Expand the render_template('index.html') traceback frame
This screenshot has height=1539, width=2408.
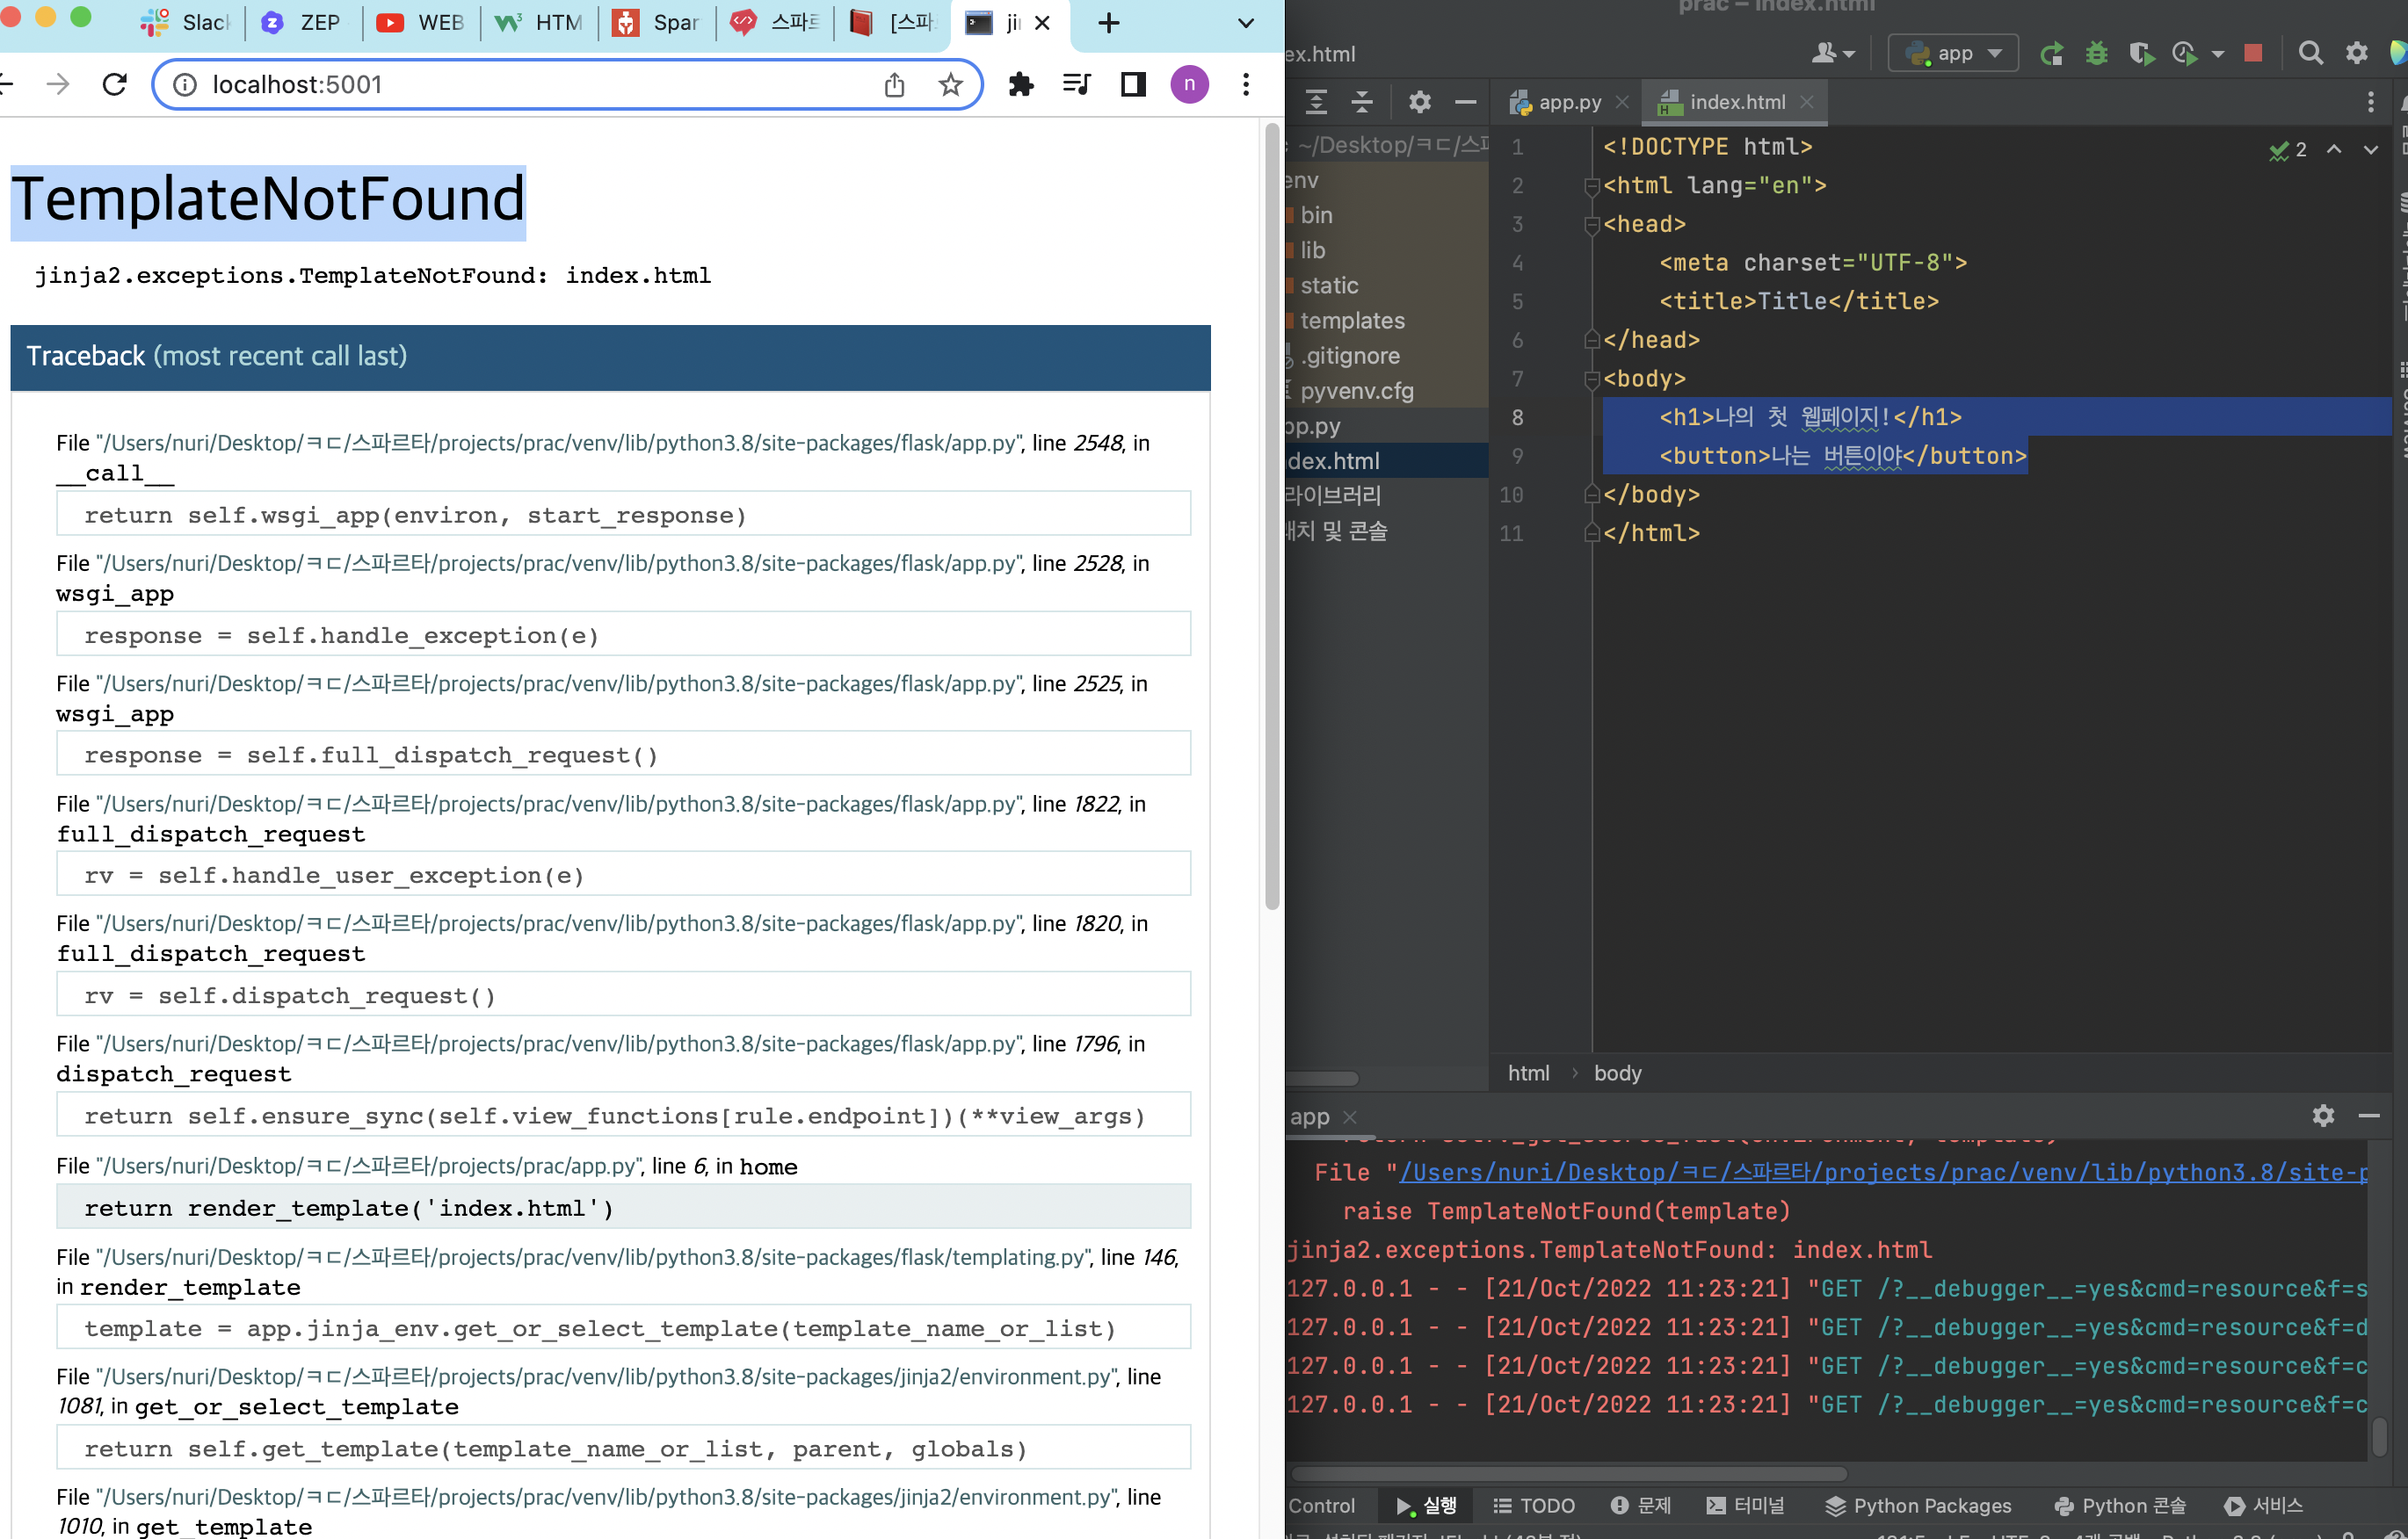pos(623,1207)
